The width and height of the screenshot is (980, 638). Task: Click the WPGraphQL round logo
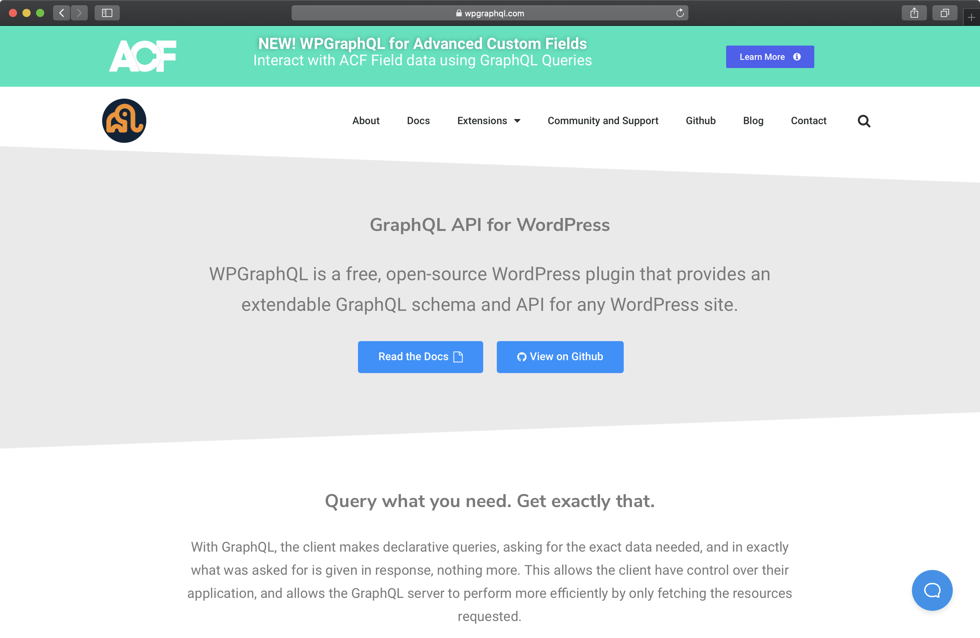(x=124, y=121)
